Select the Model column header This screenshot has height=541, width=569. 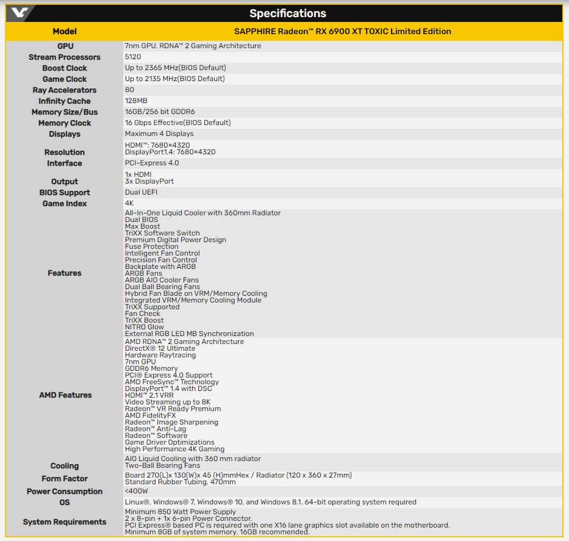(65, 32)
